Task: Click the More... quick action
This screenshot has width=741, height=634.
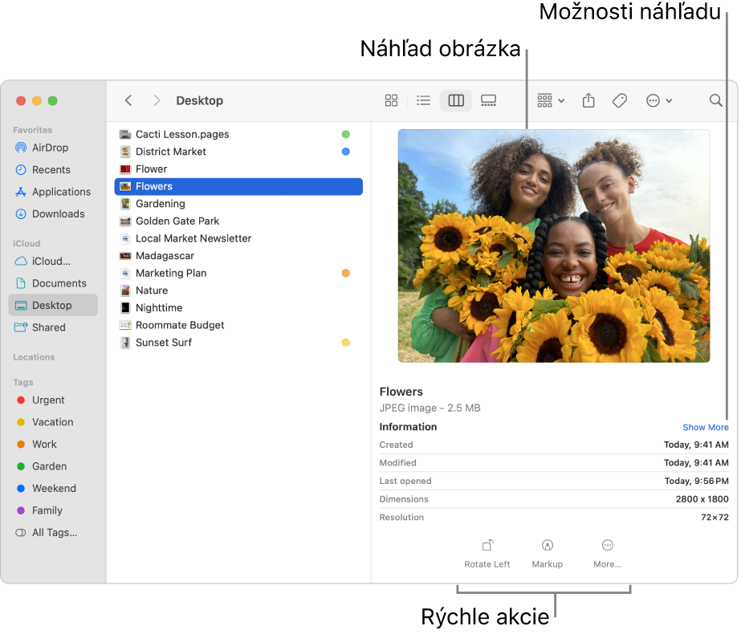Action: (x=607, y=555)
